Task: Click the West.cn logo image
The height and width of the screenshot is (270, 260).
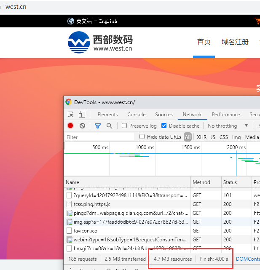Action: pyautogui.click(x=100, y=42)
